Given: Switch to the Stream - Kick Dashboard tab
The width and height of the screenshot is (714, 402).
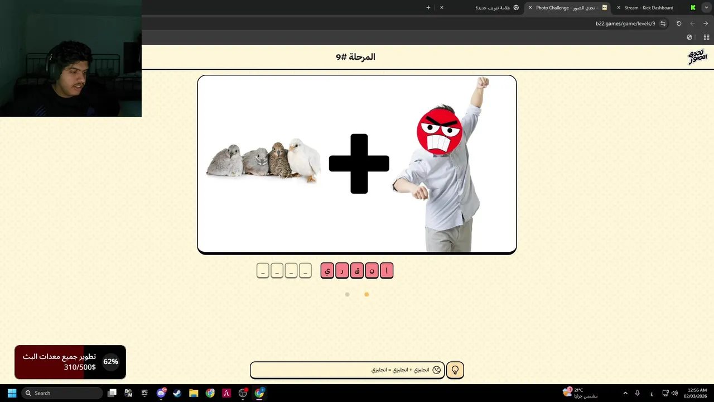Looking at the screenshot, I should 649,8.
